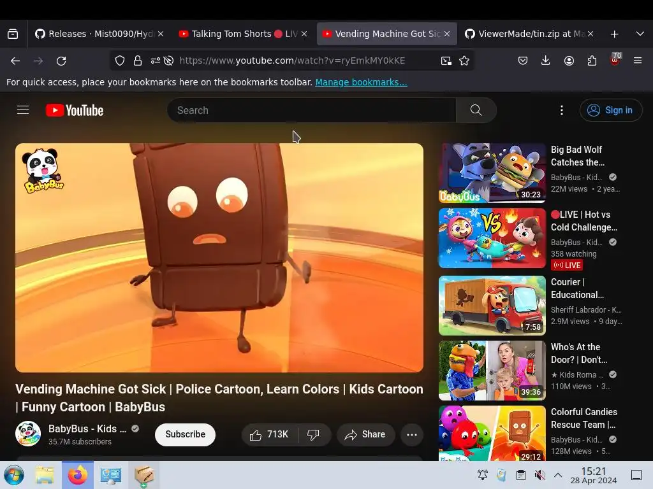Open the Firefox application hamburger menu
Screen dimensions: 653x489
[x=638, y=60]
